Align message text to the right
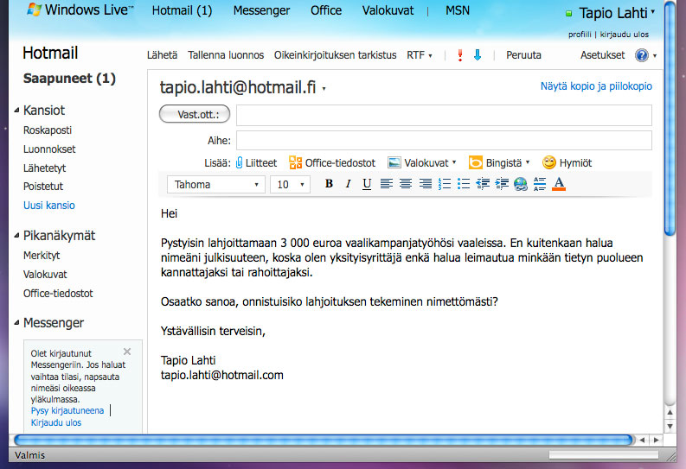 pos(426,184)
